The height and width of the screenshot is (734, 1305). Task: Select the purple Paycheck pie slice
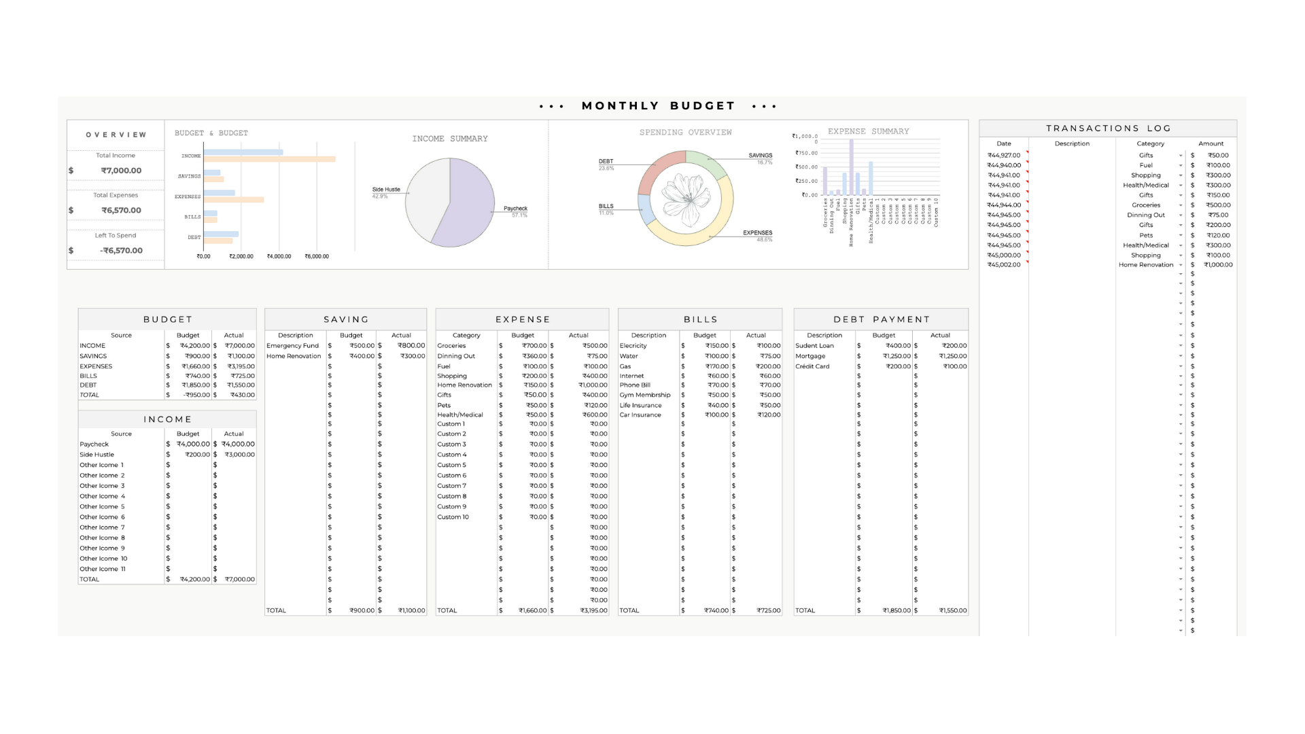coord(472,200)
